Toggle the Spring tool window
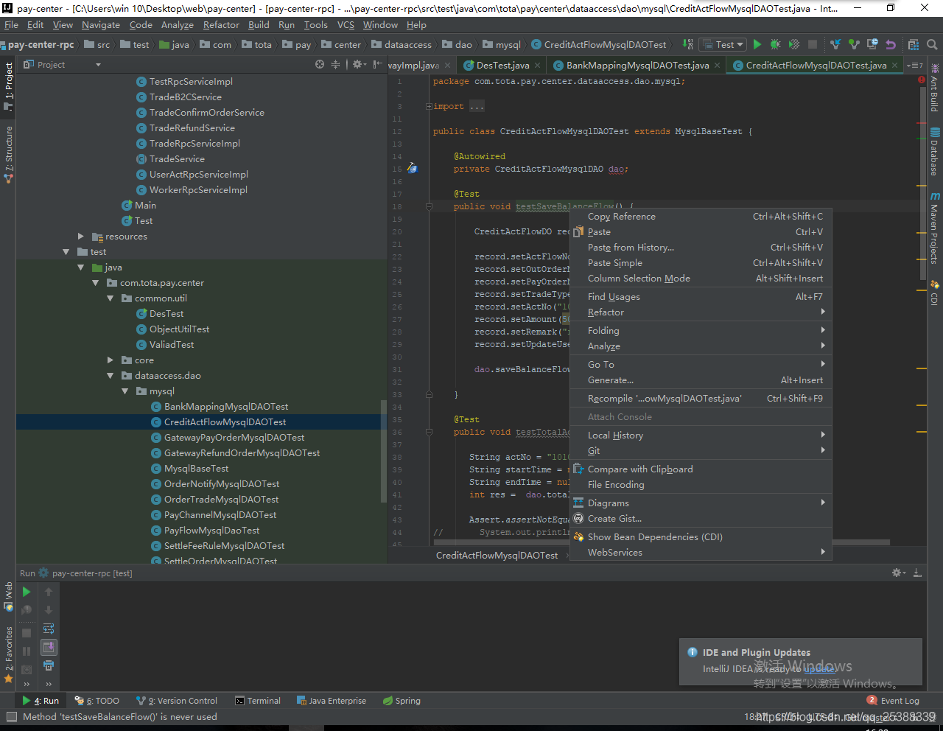 402,701
